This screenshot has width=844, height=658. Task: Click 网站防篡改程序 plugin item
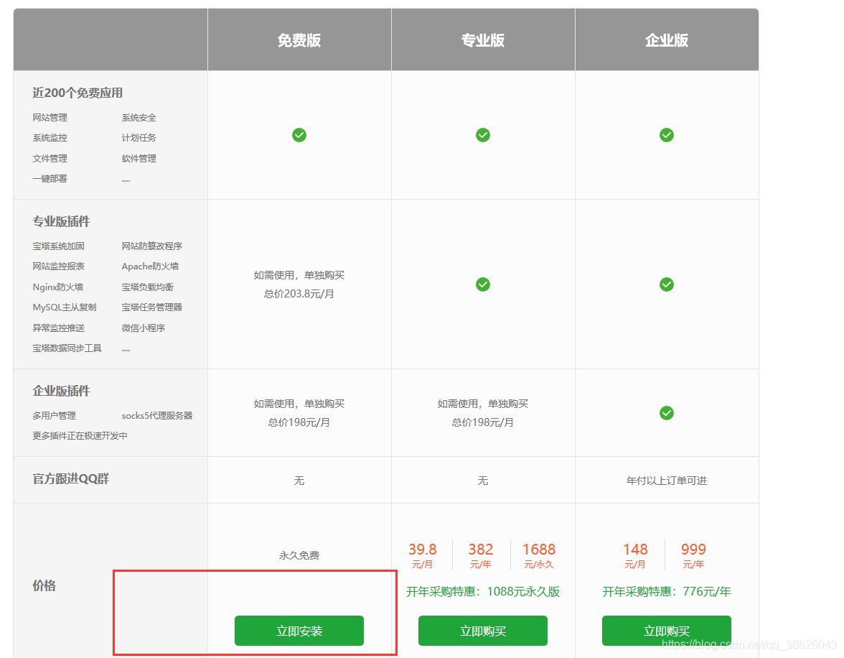(x=152, y=246)
